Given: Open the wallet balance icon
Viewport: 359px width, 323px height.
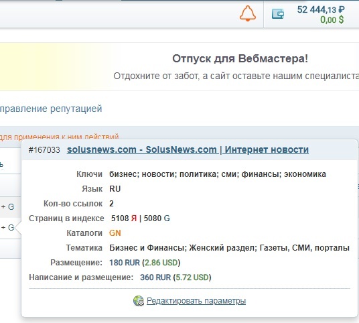Looking at the screenshot, I should [278, 14].
